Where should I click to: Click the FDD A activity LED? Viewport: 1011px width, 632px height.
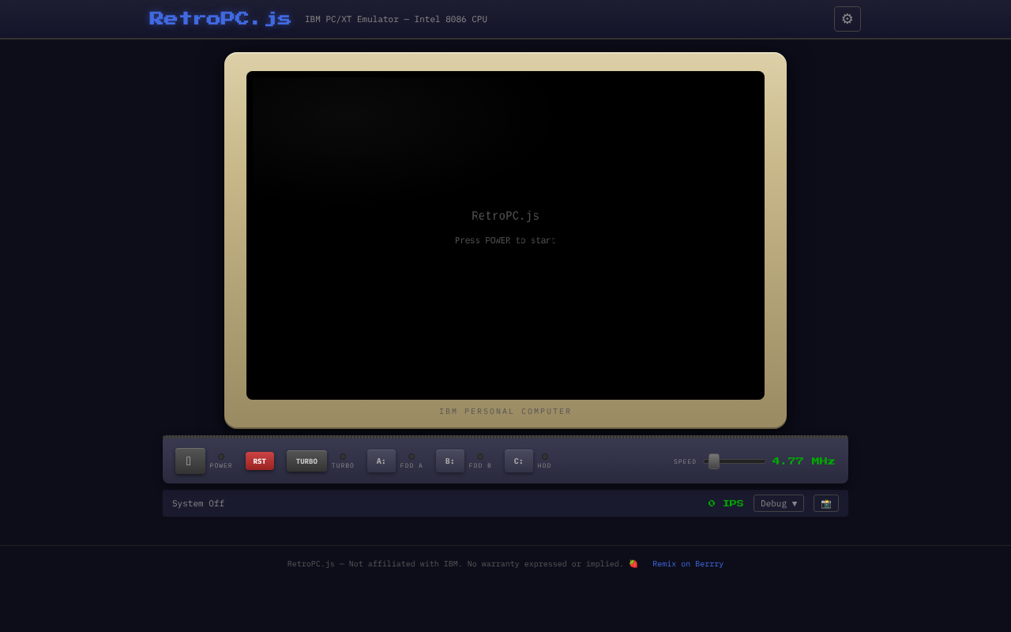[x=412, y=456]
